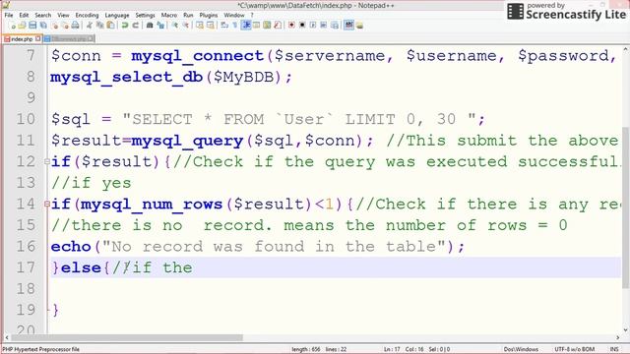This screenshot has width=630, height=354.
Task: Click the Close All toolbar icon
Action: coord(65,26)
